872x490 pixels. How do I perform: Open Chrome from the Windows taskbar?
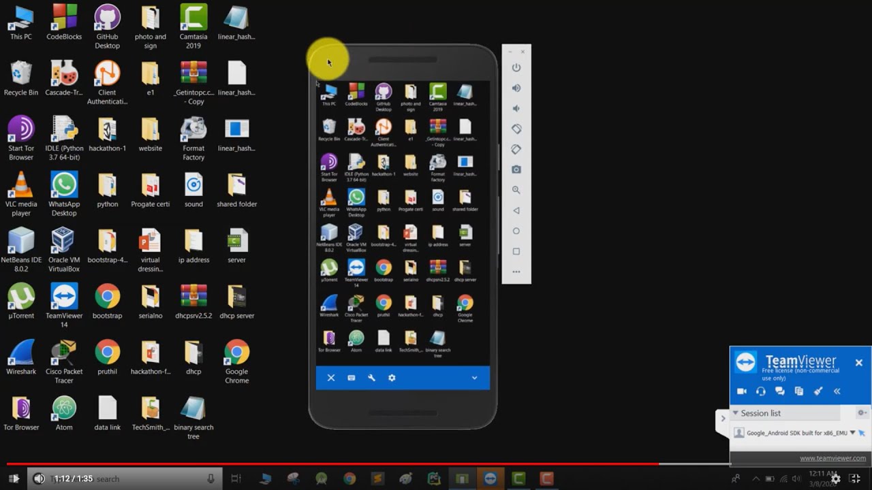[x=349, y=478]
